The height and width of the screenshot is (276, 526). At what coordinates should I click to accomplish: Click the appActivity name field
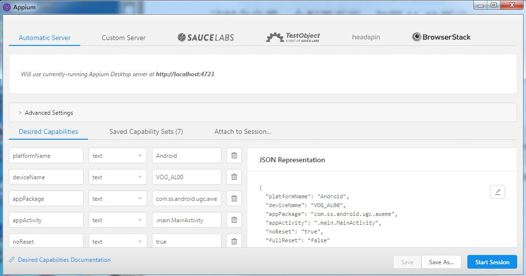46,220
